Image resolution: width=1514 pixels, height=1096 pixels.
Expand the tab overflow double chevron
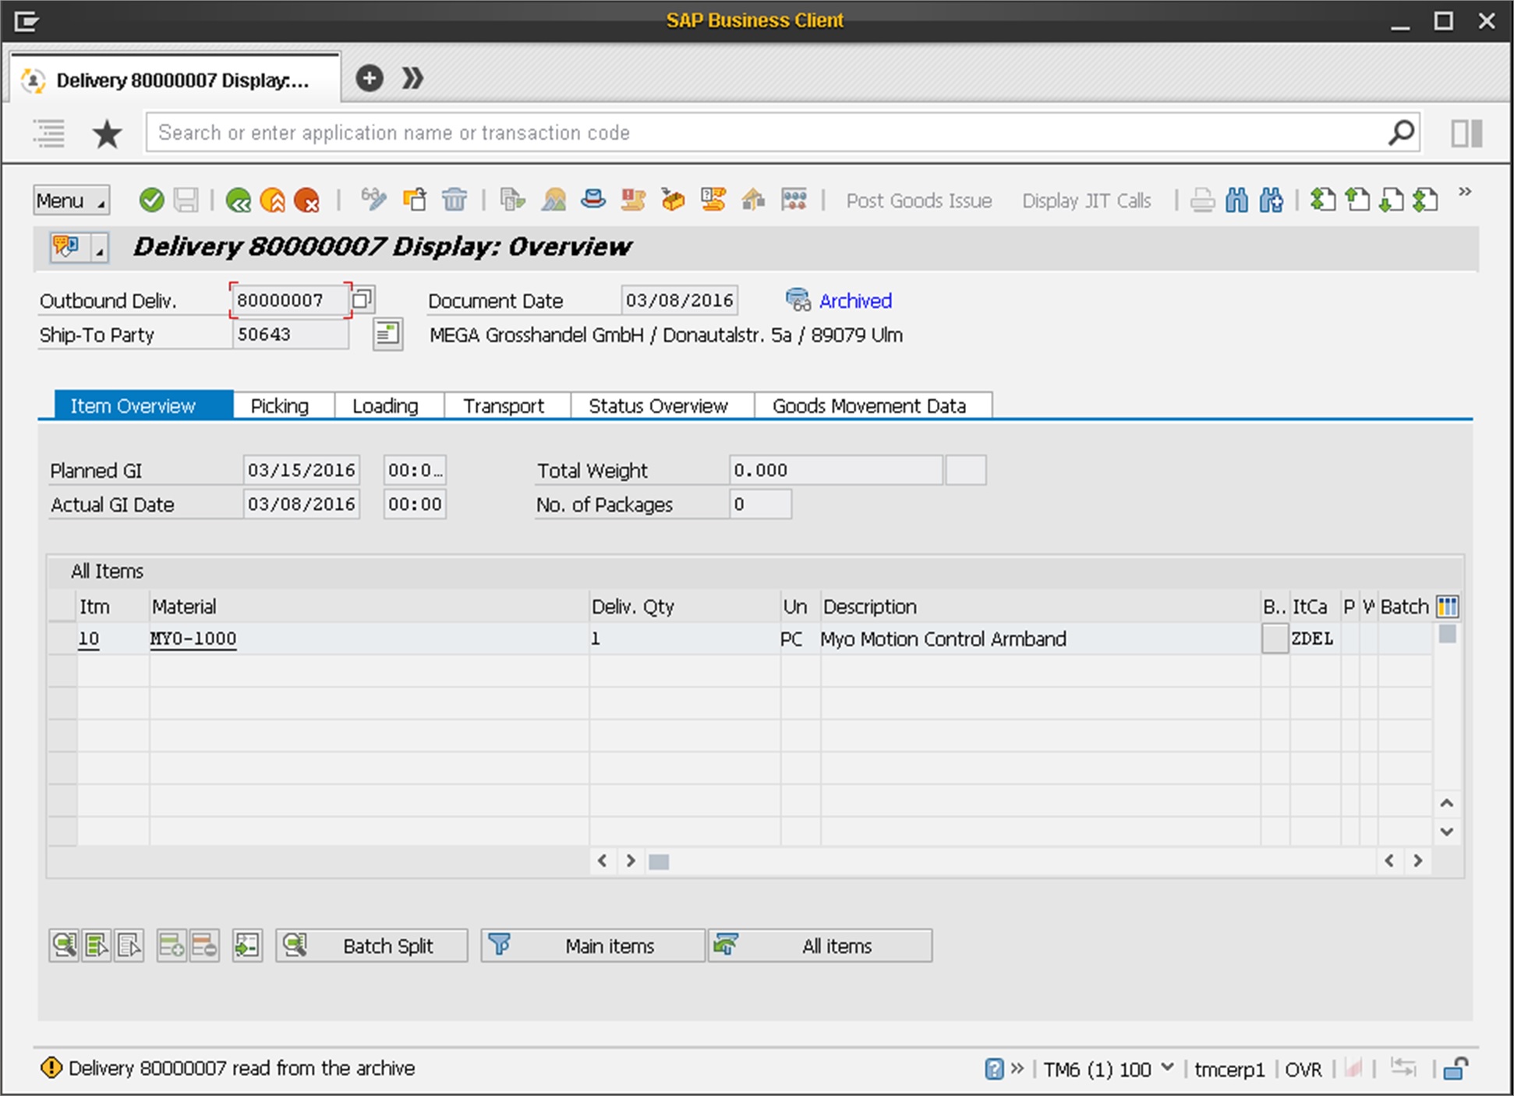click(x=412, y=78)
